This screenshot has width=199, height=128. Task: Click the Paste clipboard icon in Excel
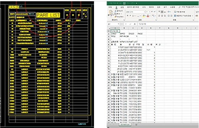coord(111,12)
